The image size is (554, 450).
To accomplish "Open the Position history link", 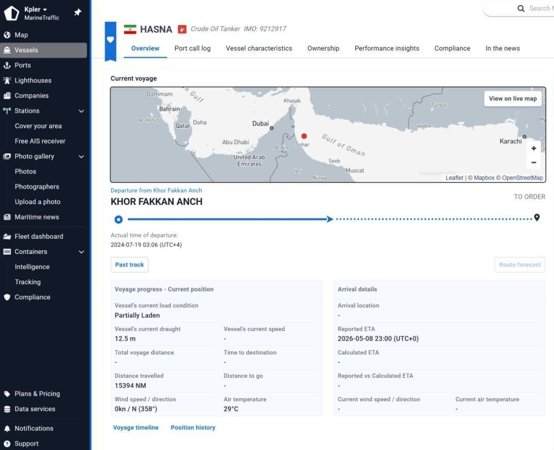I will (193, 428).
